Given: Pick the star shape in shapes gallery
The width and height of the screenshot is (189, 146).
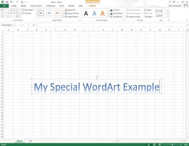Looking at the screenshot, I should (x=17, y=16).
